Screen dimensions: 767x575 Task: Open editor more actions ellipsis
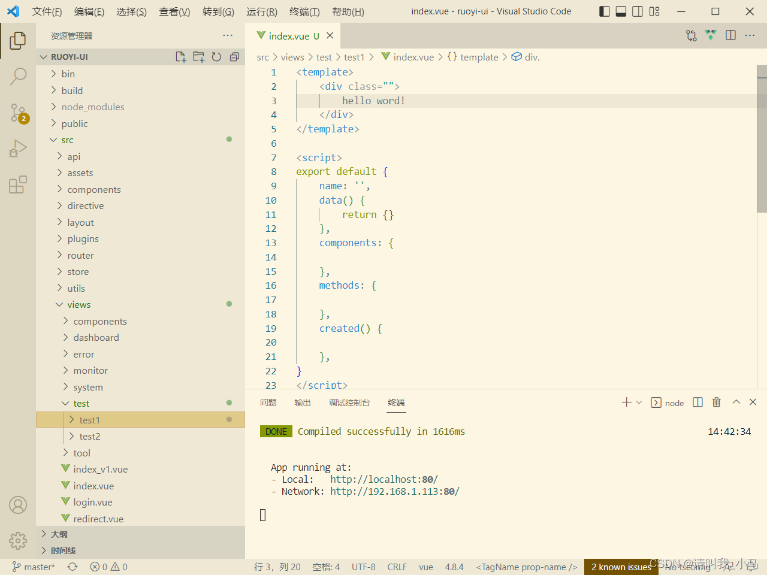point(750,36)
